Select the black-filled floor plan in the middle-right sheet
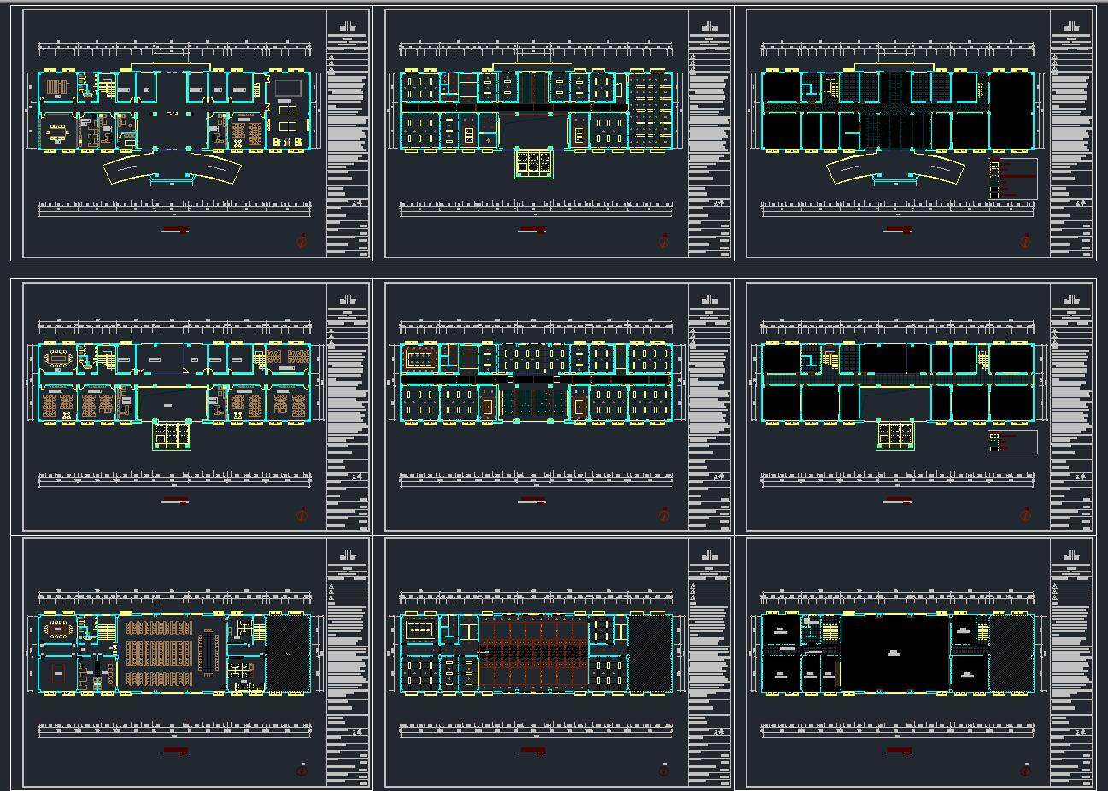The height and width of the screenshot is (791, 1108). 898,382
